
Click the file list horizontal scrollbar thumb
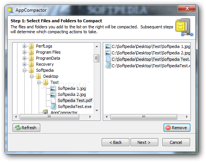pos(144,117)
